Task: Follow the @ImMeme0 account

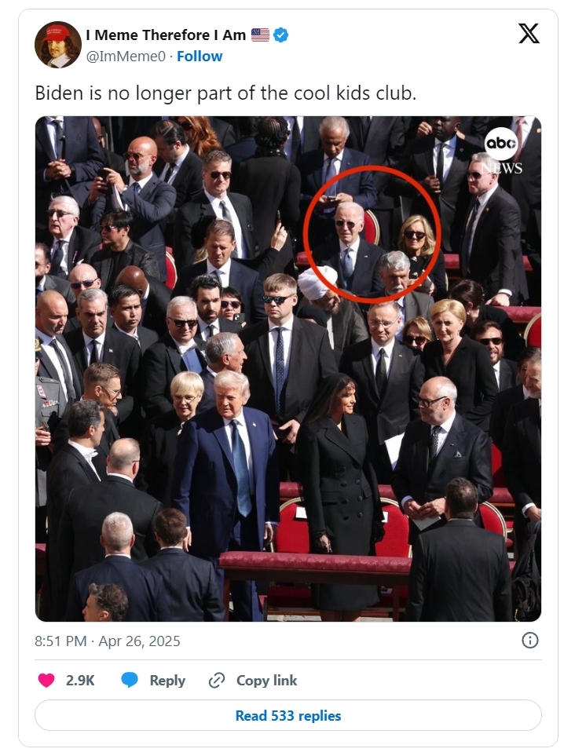Action: click(200, 57)
